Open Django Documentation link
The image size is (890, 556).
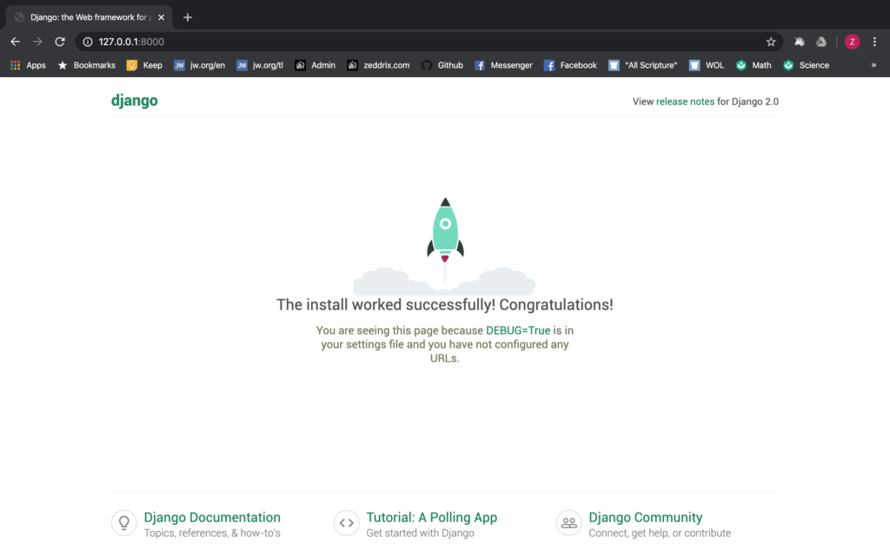pyautogui.click(x=212, y=518)
